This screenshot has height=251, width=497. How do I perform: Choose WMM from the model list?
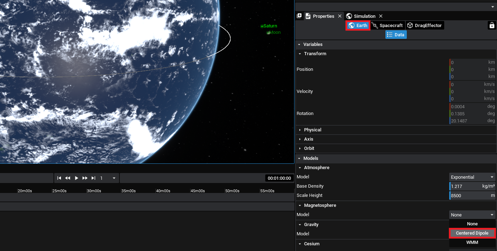pos(472,242)
